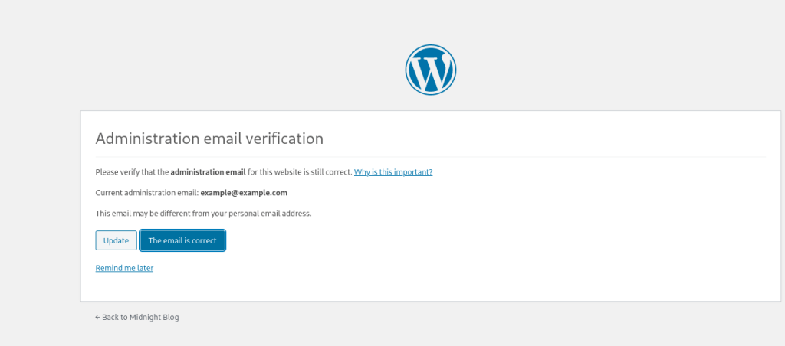
Task: Click the divider line under the heading
Action: tap(430, 157)
